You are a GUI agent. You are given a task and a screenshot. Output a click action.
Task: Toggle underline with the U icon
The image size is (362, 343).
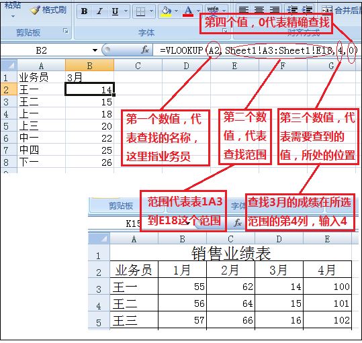(x=115, y=11)
